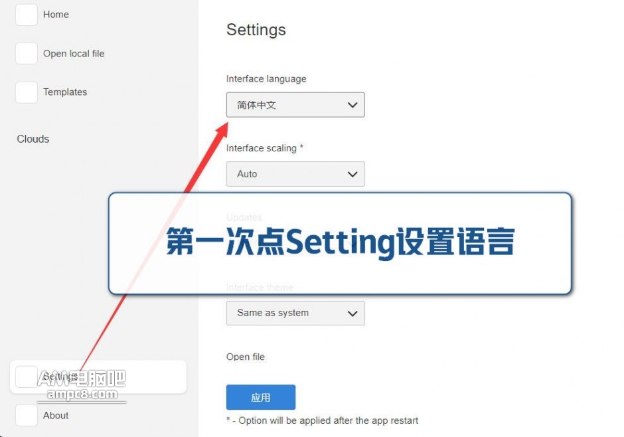624x437 pixels.
Task: Click the Settings icon box in sidebar
Action: 27,377
